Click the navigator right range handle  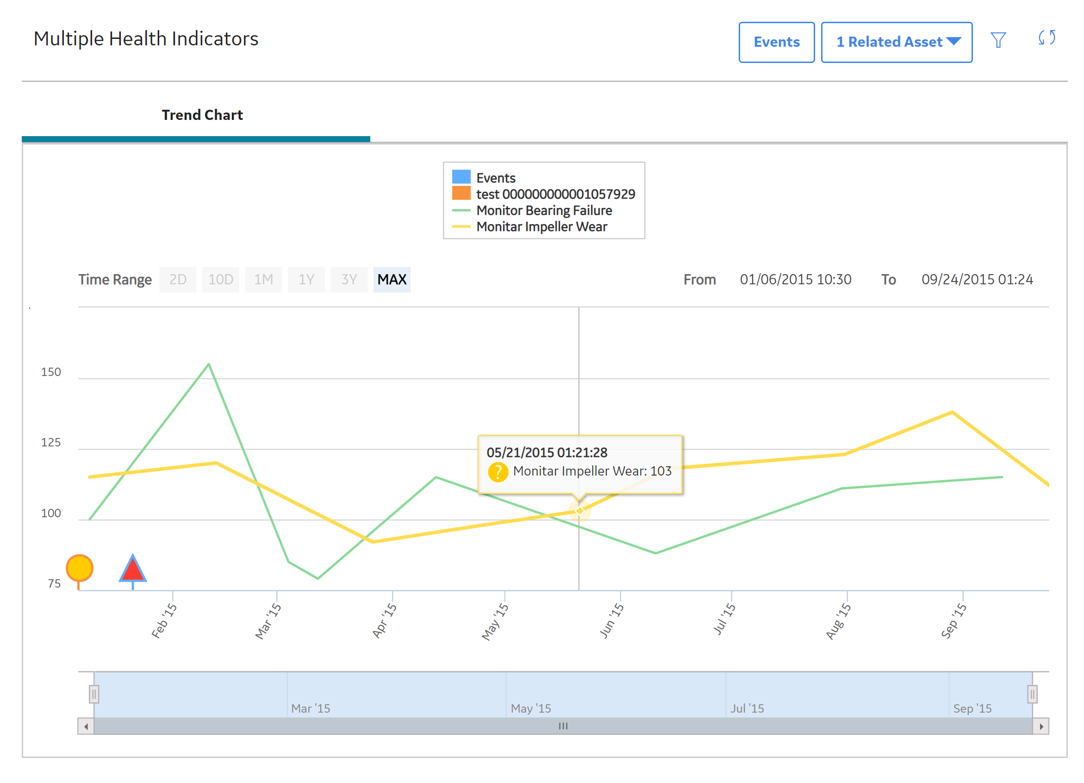(1032, 694)
